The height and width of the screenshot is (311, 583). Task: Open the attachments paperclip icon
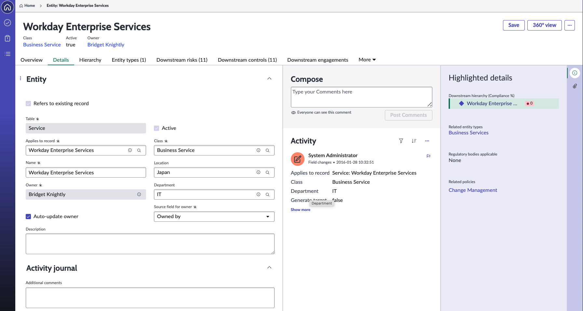[575, 86]
